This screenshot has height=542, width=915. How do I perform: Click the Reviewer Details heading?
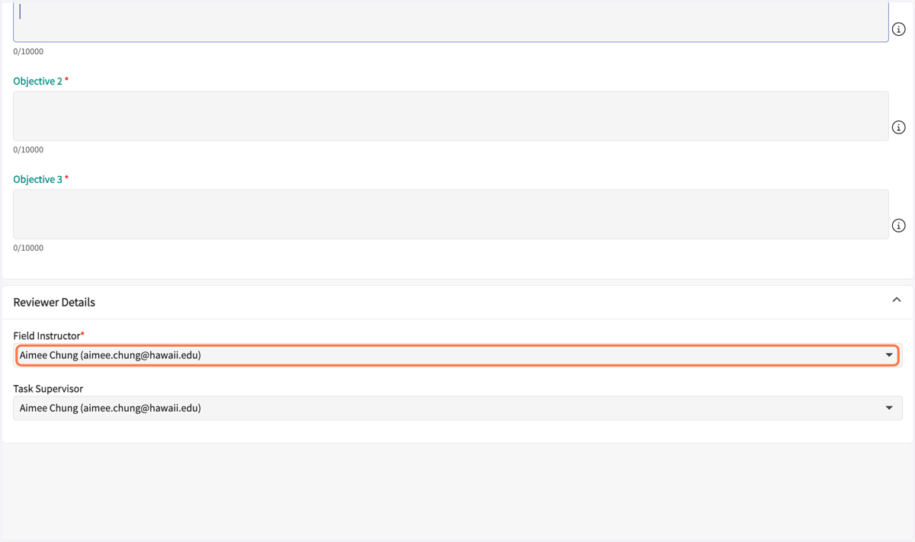pyautogui.click(x=54, y=303)
